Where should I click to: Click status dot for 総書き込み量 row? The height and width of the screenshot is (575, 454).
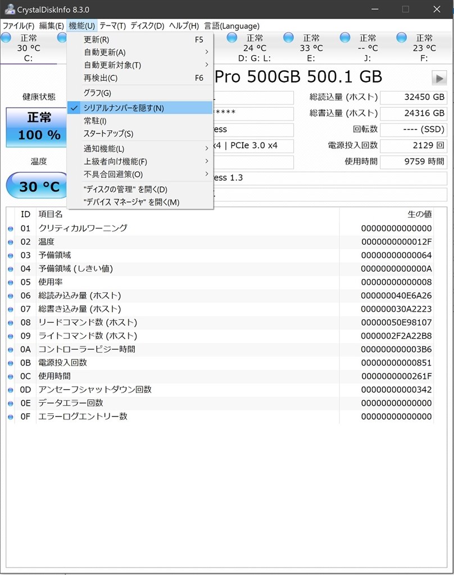pos(11,309)
